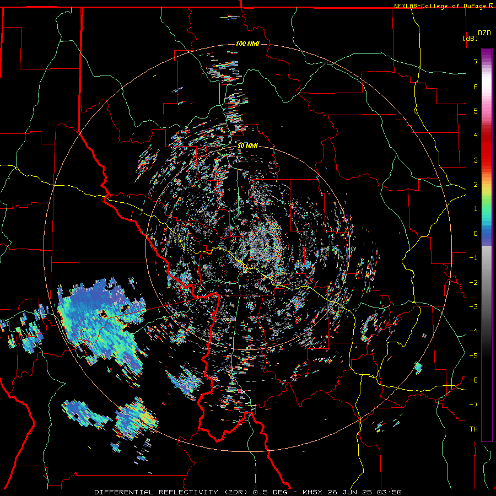496x496 pixels.
Task: Click the 100 NMI range ring label
Action: coord(247,44)
